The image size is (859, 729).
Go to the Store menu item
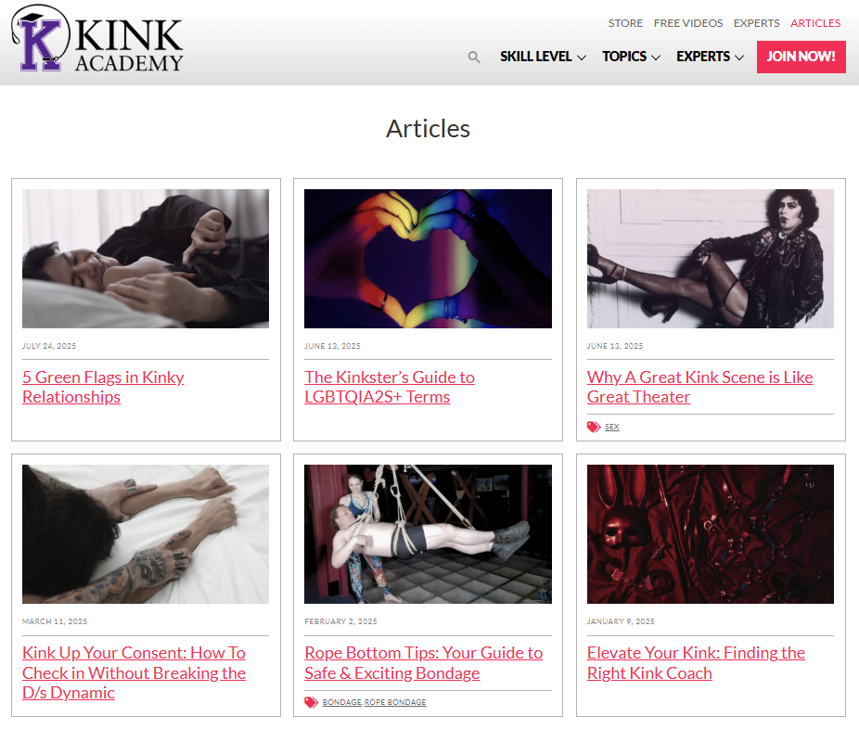point(625,23)
